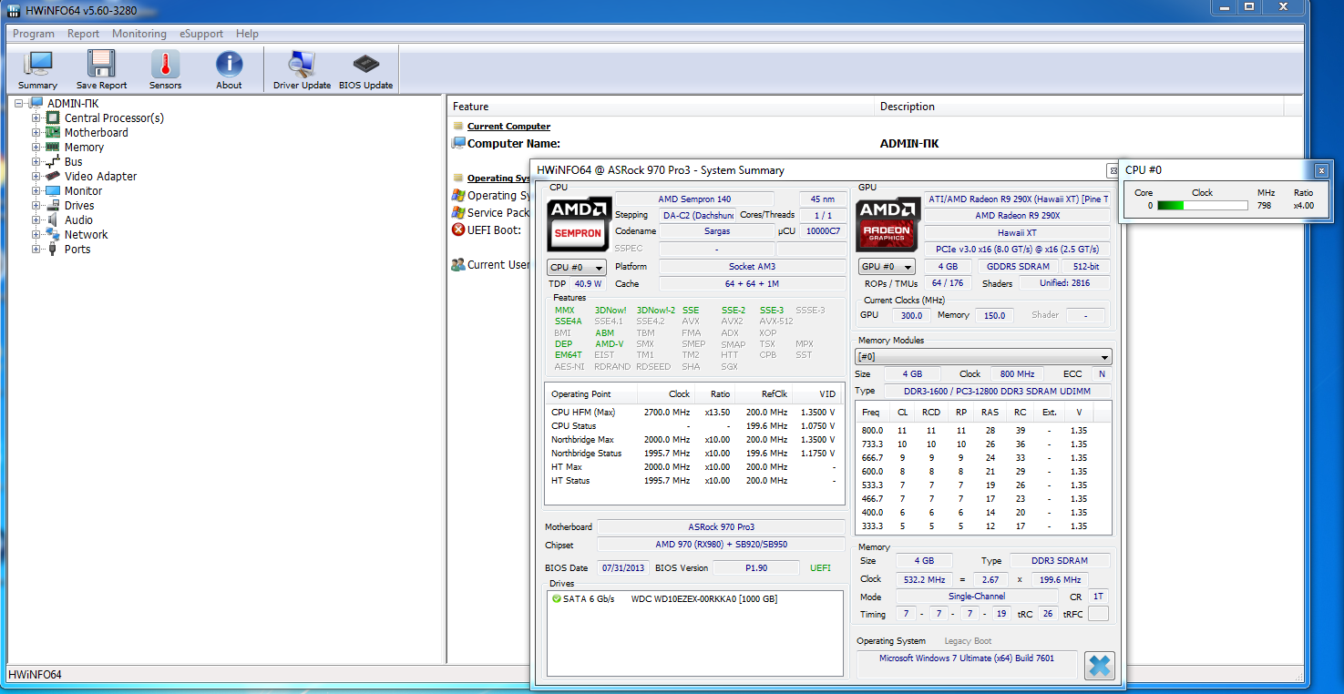Open the Monitoring menu
Viewport: 1344px width, 694px height.
(x=139, y=34)
